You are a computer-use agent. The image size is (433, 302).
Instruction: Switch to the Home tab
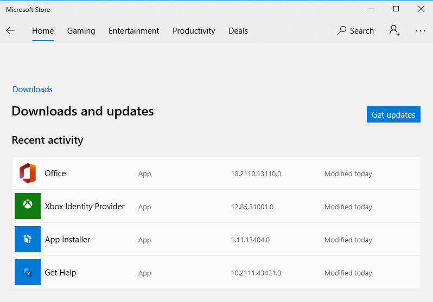point(43,31)
